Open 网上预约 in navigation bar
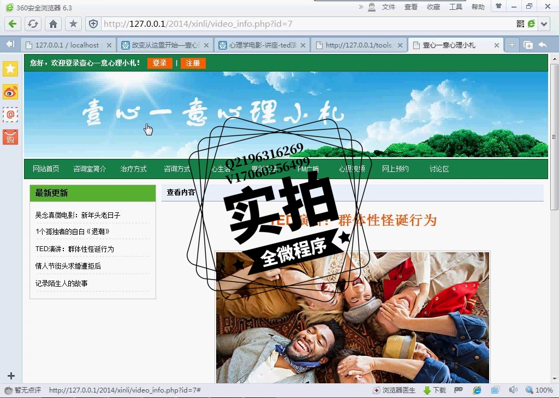The height and width of the screenshot is (398, 559). (x=395, y=169)
